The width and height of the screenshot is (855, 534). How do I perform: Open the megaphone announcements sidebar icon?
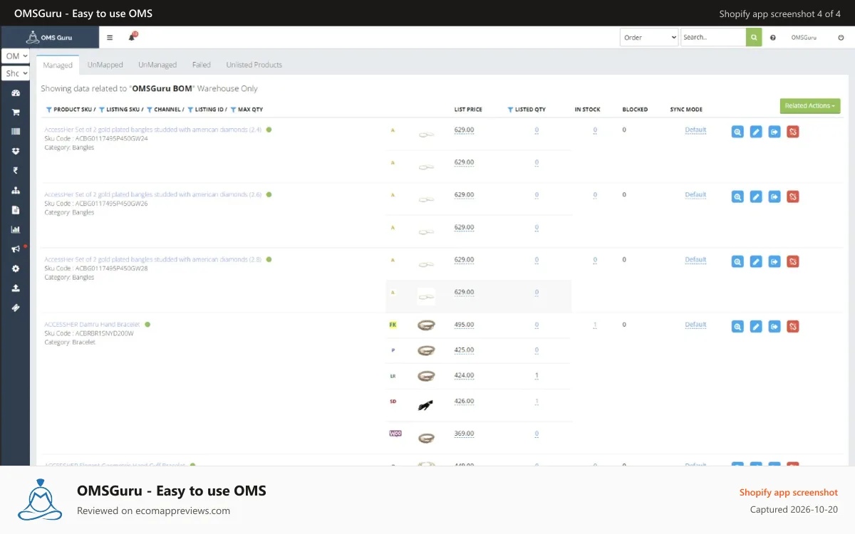click(x=16, y=249)
